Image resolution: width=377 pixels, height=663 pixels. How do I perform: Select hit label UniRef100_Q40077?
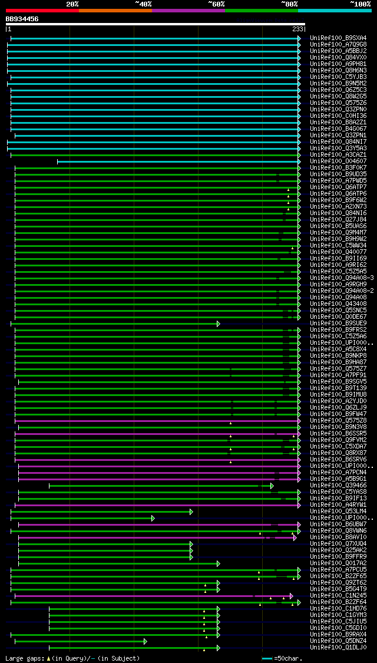coord(338,252)
